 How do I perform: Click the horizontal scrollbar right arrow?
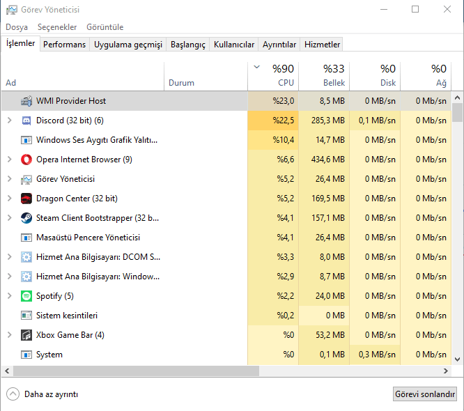446,371
